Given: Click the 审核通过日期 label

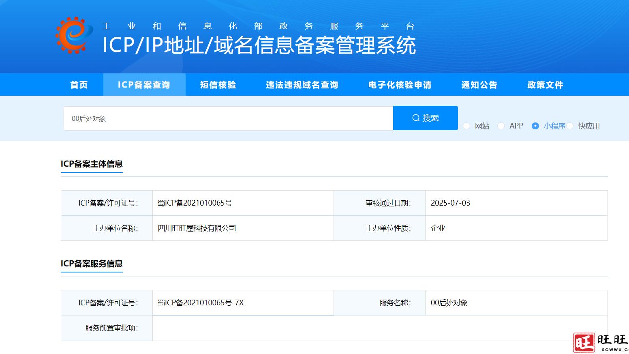Looking at the screenshot, I should click(388, 203).
